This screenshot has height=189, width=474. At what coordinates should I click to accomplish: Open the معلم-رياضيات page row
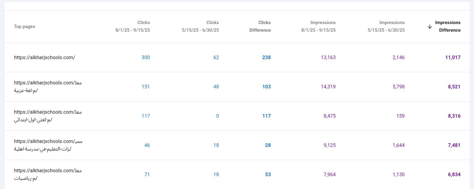[x=48, y=174]
